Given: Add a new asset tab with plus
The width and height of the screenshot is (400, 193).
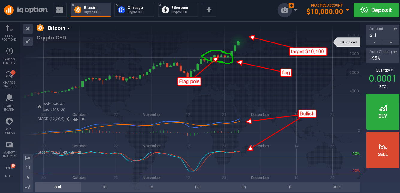Looking at the screenshot, I should click(x=209, y=10).
